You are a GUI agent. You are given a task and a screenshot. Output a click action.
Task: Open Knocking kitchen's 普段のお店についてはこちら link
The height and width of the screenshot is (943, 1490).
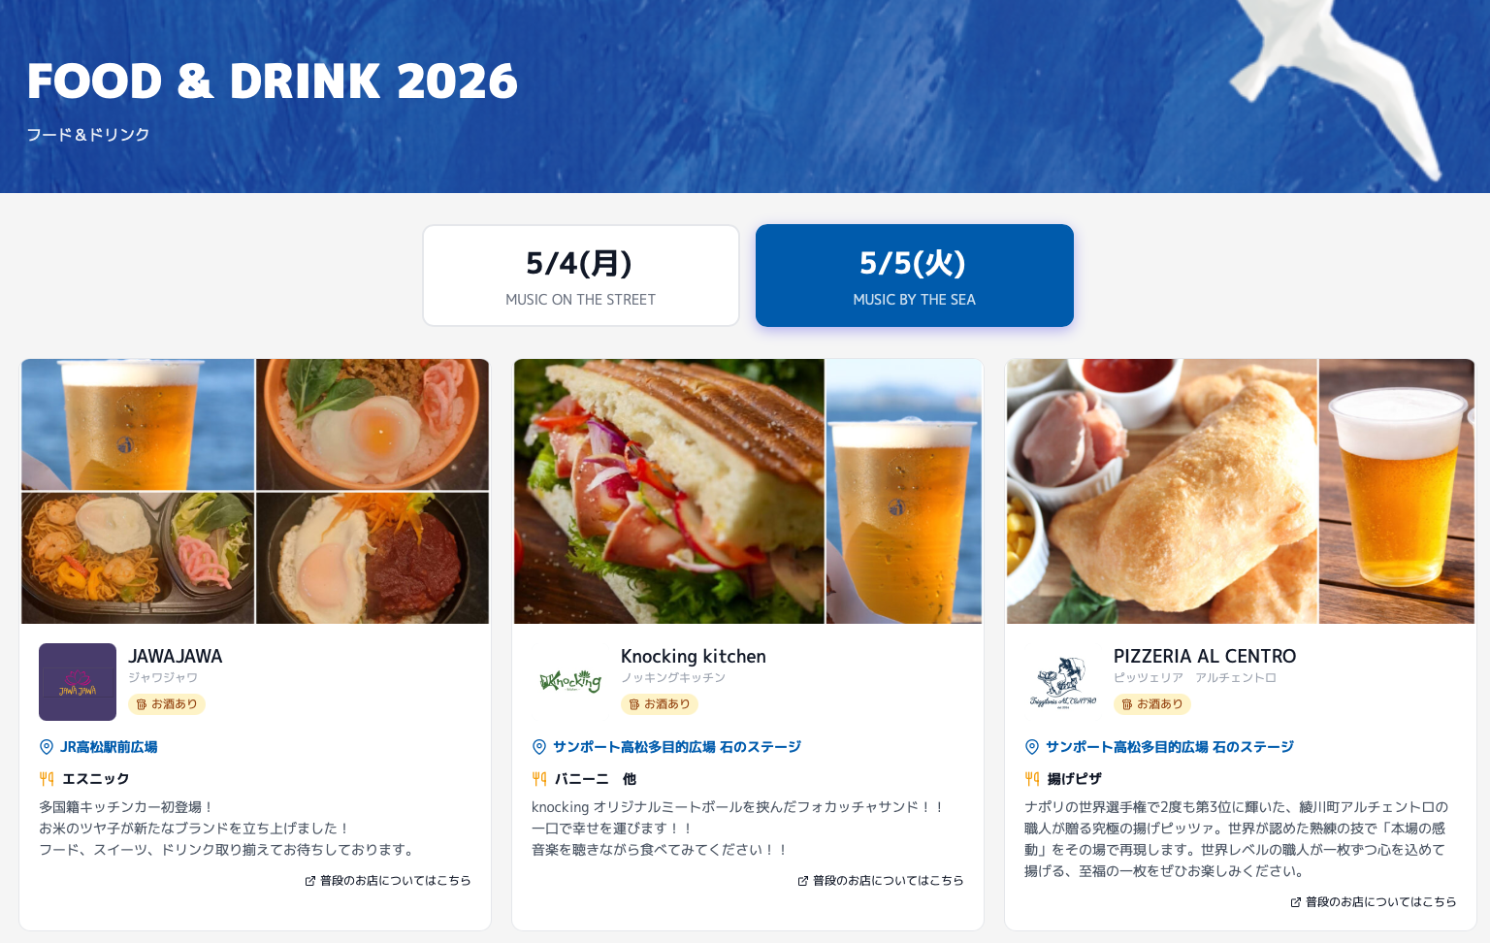pyautogui.click(x=881, y=881)
